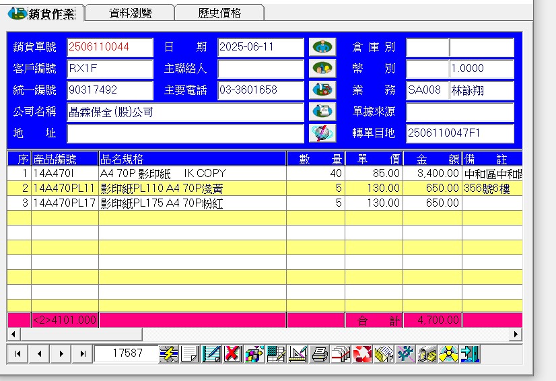The width and height of the screenshot is (556, 381).
Task: Click the colored cubes icon in toolbar
Action: pyautogui.click(x=254, y=353)
